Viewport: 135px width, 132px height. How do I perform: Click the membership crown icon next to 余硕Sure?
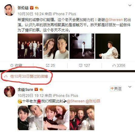[x=41, y=89]
